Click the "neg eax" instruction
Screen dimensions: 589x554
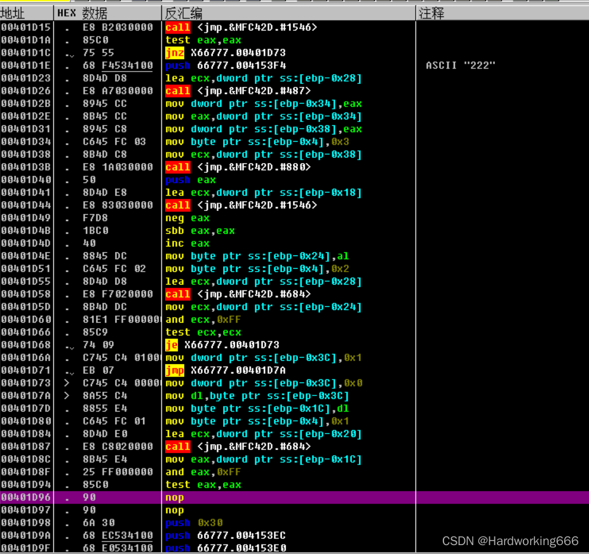[187, 218]
